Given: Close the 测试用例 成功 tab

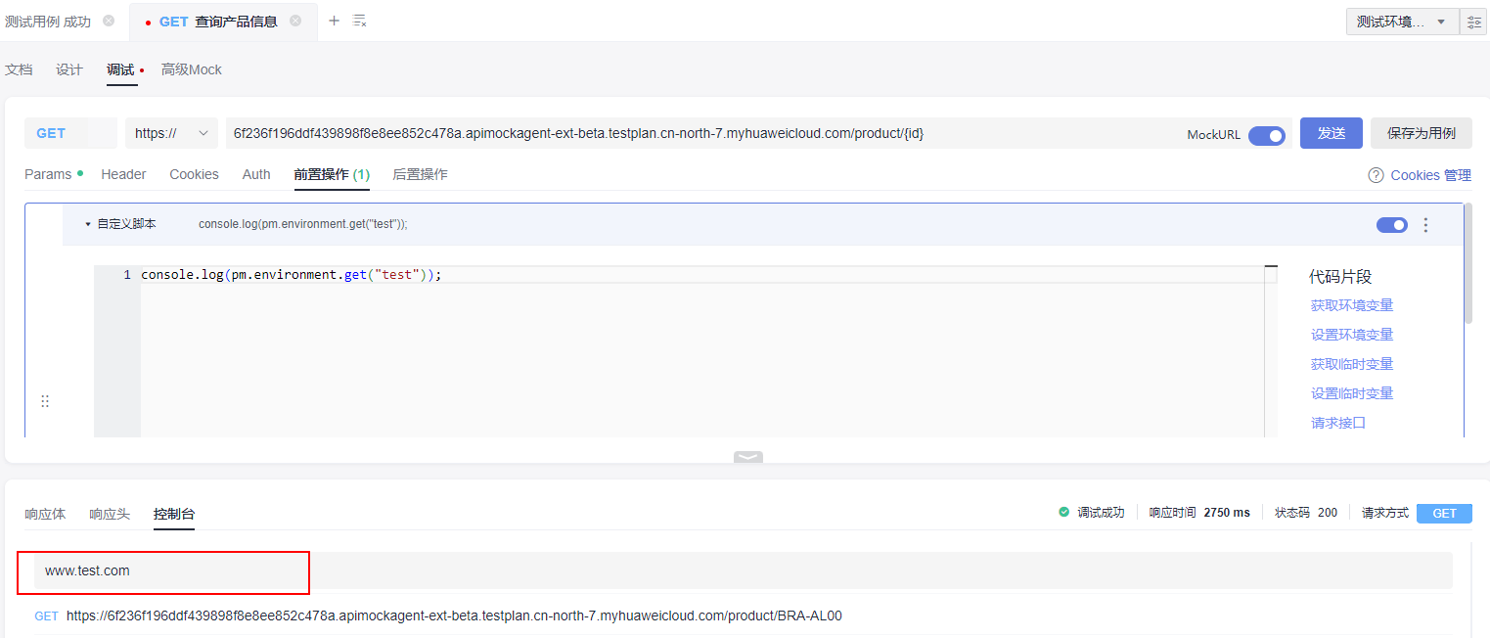Looking at the screenshot, I should (109, 21).
